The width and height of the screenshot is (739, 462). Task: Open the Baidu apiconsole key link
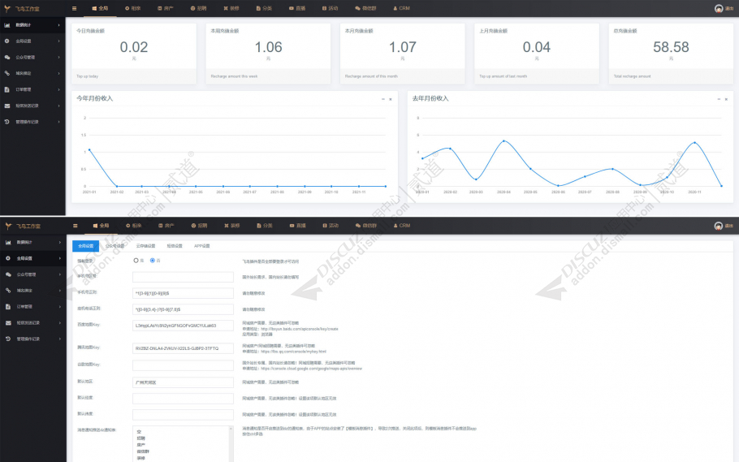pyautogui.click(x=300, y=329)
